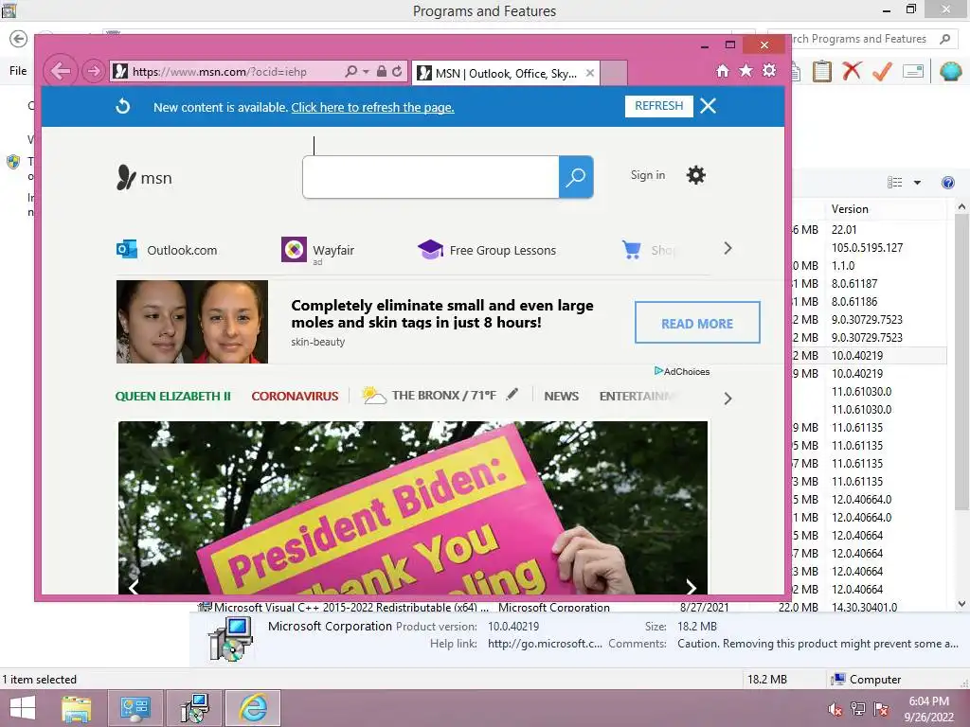
Task: Select the MSN Outlook, Office tab
Action: 506,73
